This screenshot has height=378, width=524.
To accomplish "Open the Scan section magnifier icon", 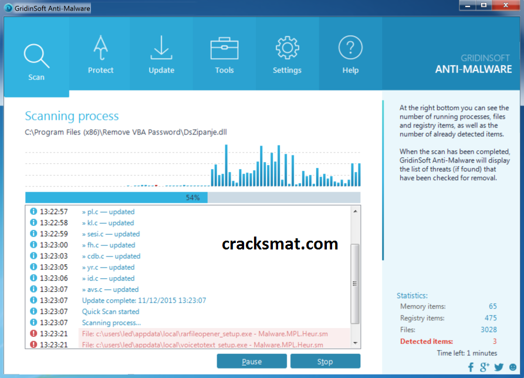I will pyautogui.click(x=36, y=56).
